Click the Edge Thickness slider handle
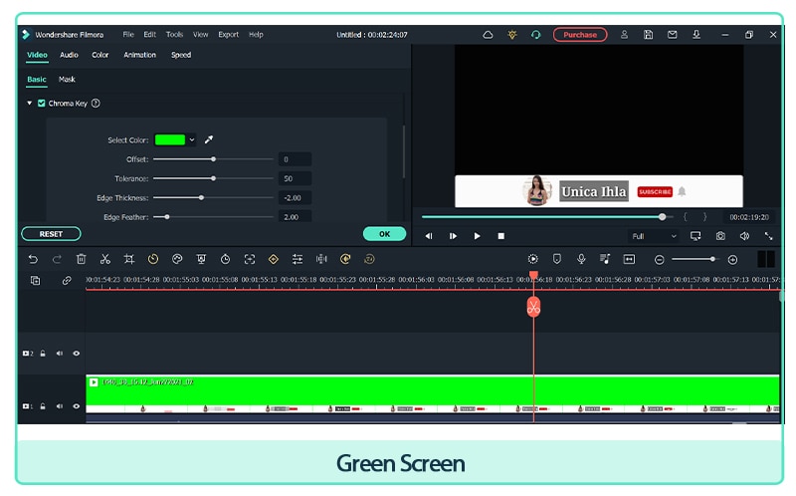The image size is (796, 496). click(x=202, y=197)
